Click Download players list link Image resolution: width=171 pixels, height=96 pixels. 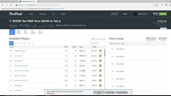[99, 39]
